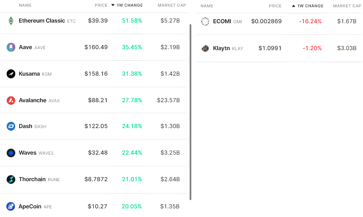The height and width of the screenshot is (217, 363).
Task: Sort right table by NAME header
Action: pyautogui.click(x=207, y=6)
